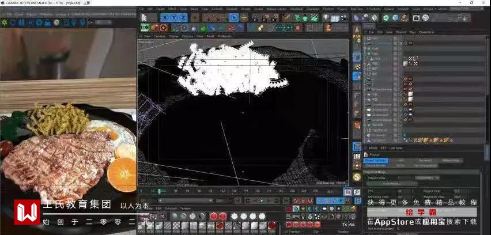Viewport: 491px width, 235px height.
Task: Click the go to start button
Action: point(237,200)
